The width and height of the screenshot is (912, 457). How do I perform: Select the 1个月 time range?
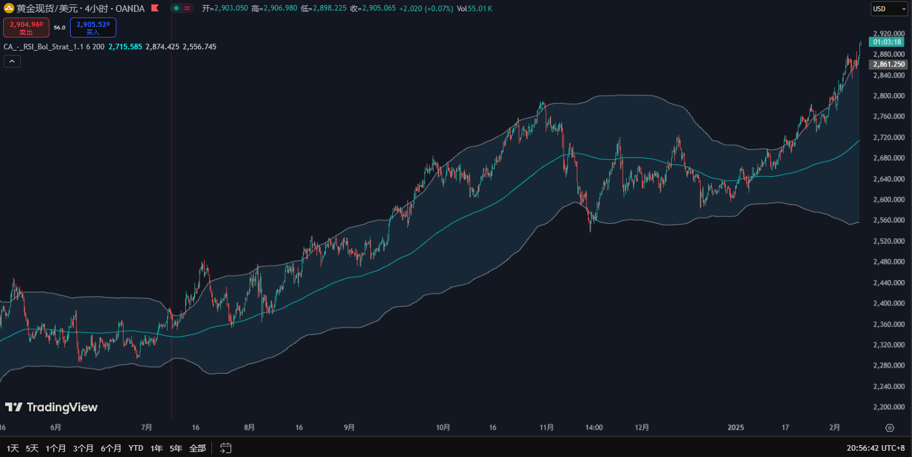[56, 448]
